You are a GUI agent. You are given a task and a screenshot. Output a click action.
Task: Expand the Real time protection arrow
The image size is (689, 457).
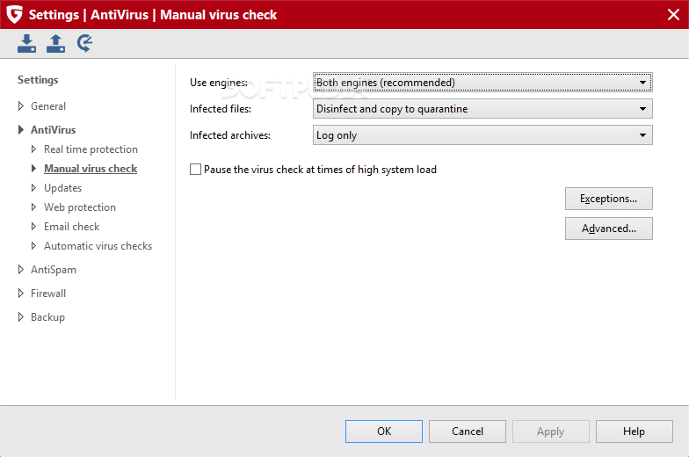(x=33, y=149)
